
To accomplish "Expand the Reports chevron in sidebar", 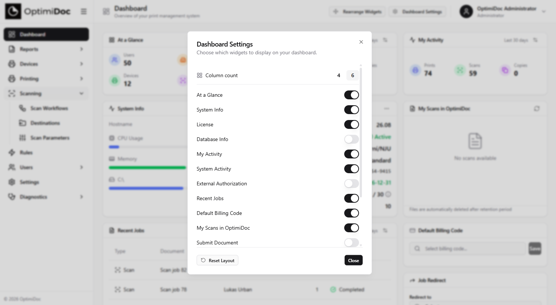I will (x=82, y=49).
